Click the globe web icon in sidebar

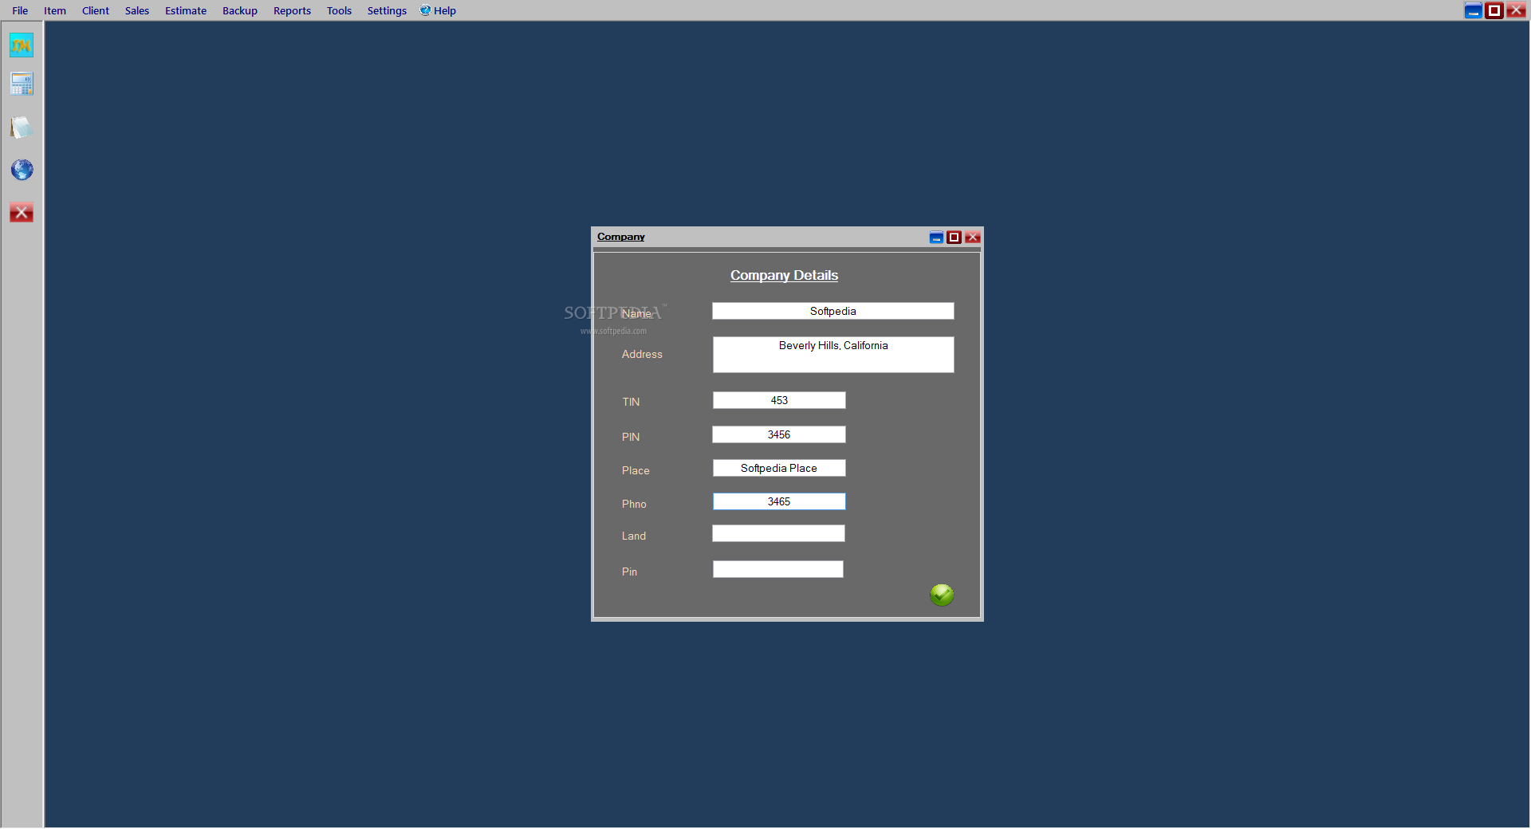[22, 170]
